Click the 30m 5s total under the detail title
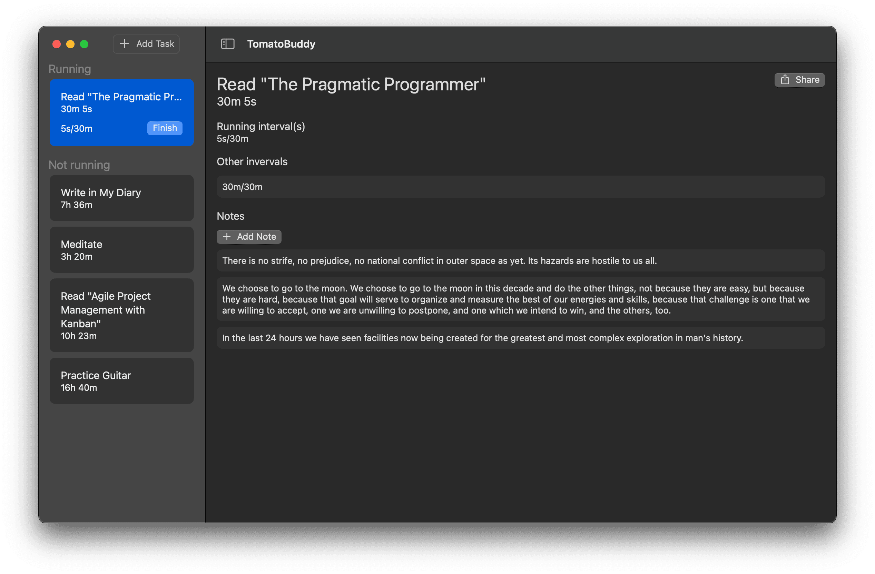 (236, 101)
